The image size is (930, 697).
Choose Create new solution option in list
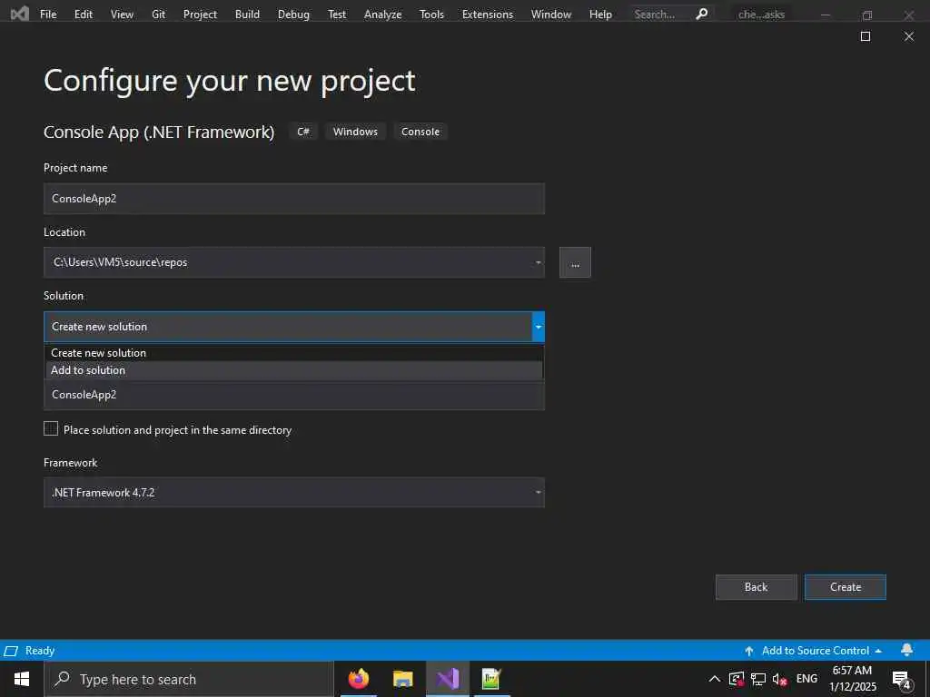pyautogui.click(x=294, y=353)
